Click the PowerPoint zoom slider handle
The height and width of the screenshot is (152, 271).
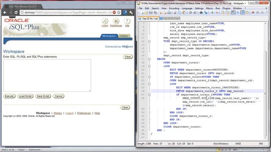pos(249,149)
